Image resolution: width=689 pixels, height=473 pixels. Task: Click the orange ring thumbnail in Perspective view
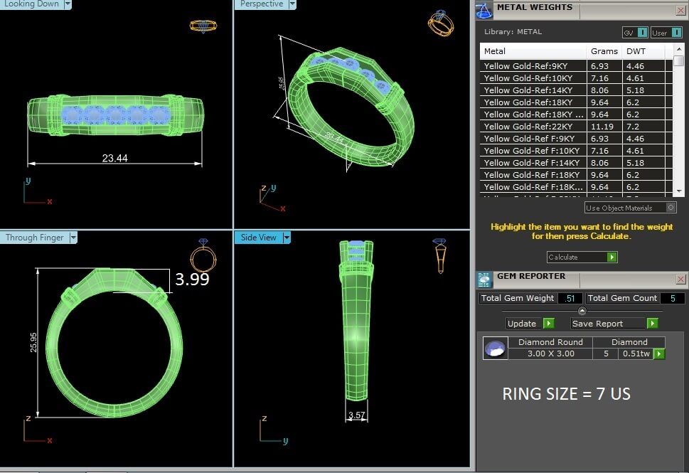click(x=440, y=23)
